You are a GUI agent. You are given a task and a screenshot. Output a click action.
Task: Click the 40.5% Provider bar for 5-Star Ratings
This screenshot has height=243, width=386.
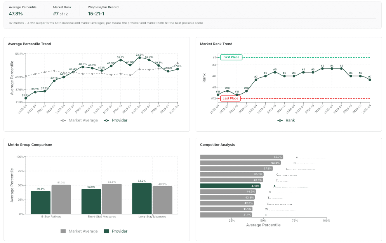coord(41,202)
